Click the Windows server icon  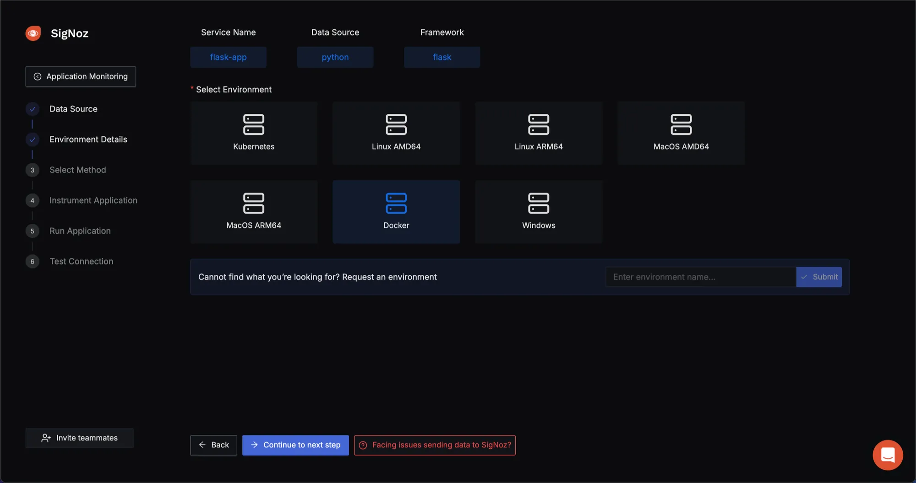[539, 203]
